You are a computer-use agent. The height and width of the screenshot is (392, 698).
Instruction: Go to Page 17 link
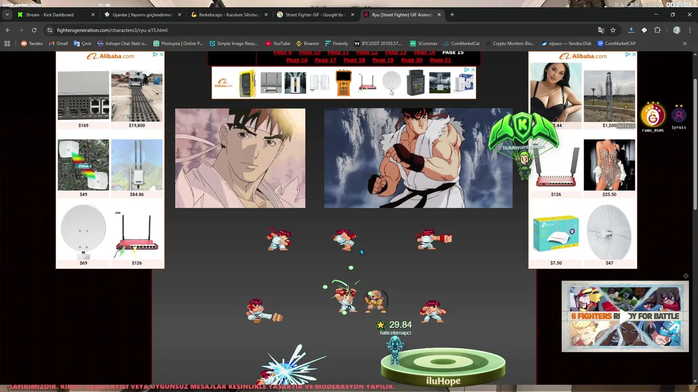pos(326,60)
